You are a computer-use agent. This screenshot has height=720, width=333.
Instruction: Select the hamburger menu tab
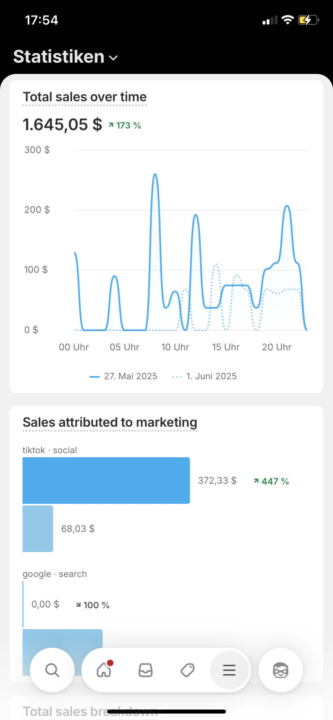coord(229,670)
